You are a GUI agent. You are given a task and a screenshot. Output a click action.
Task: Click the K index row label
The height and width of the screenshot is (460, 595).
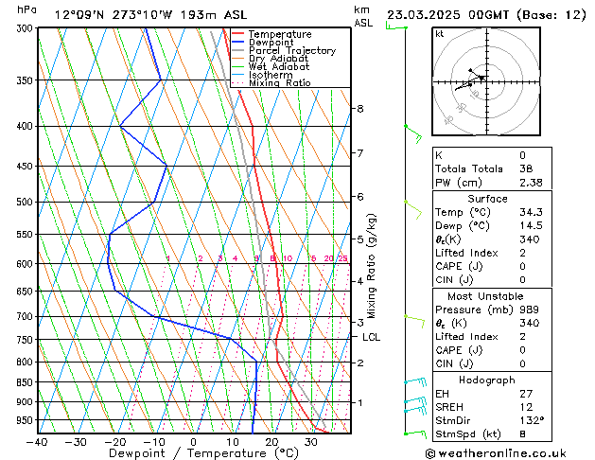(439, 155)
